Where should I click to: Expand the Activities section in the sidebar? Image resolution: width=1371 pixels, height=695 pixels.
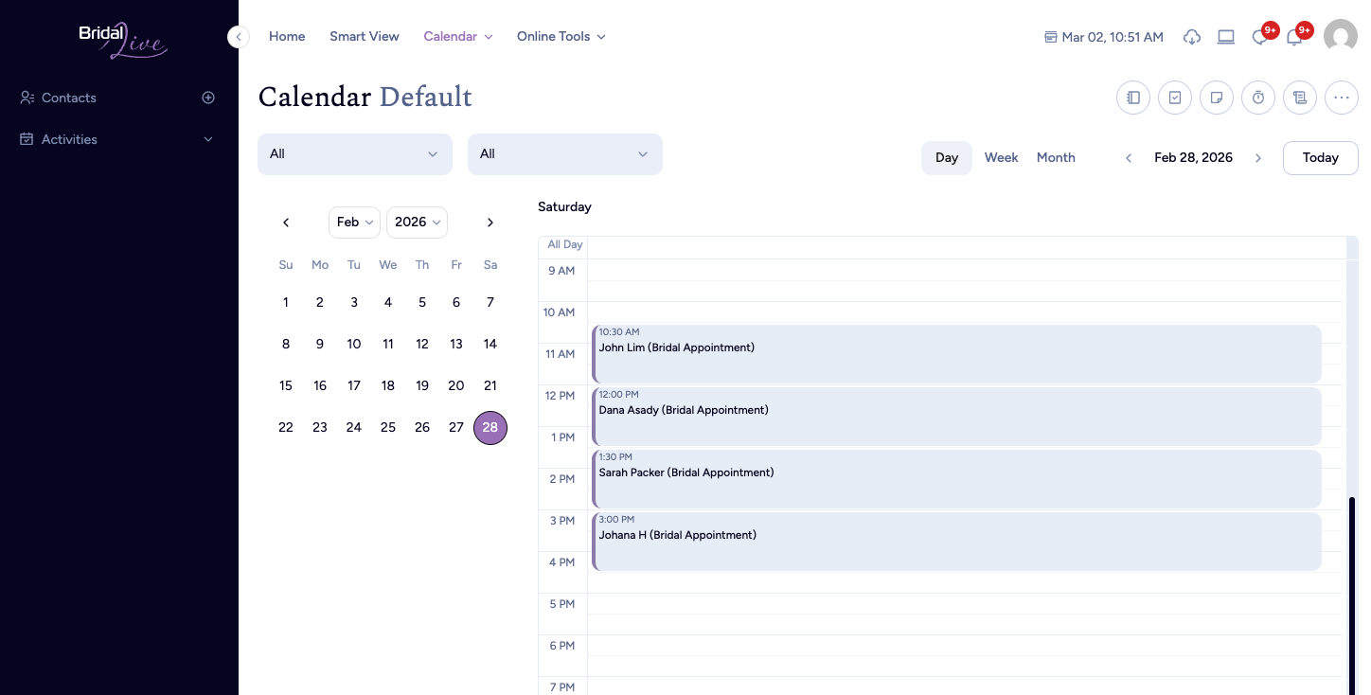coord(208,139)
